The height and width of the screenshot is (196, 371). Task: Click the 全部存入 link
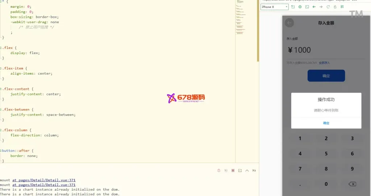[x=324, y=63]
